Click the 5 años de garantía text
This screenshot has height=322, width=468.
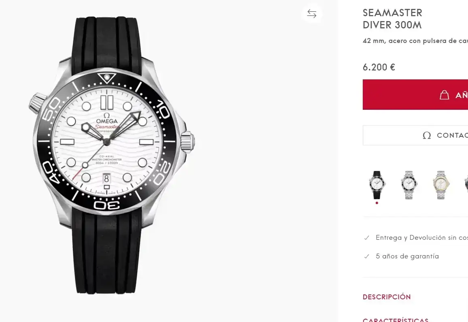[407, 256]
